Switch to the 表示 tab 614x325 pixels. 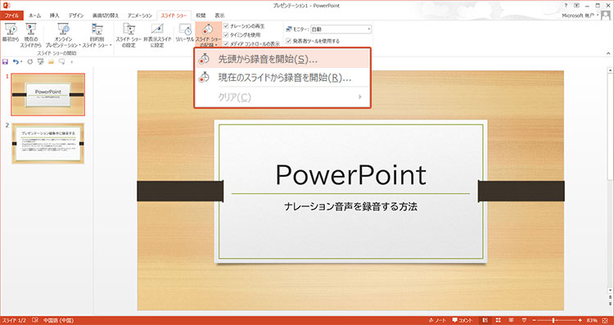tap(219, 16)
